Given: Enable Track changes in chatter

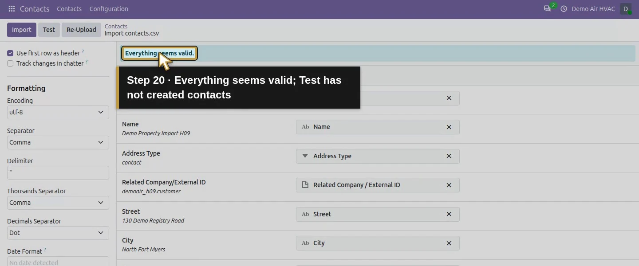Looking at the screenshot, I should pyautogui.click(x=10, y=63).
